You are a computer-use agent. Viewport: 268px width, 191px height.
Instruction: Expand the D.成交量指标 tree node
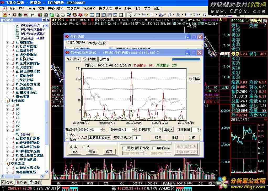point(8,55)
